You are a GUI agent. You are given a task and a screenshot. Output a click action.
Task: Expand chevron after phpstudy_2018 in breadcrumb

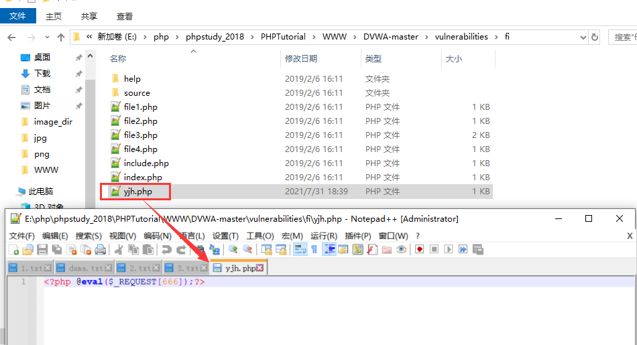tap(252, 37)
